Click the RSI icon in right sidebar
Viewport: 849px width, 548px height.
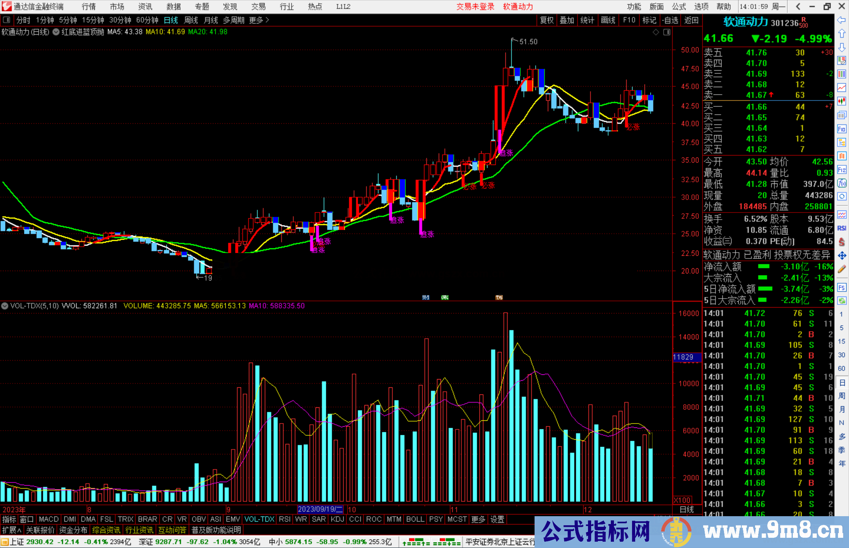[x=842, y=228]
